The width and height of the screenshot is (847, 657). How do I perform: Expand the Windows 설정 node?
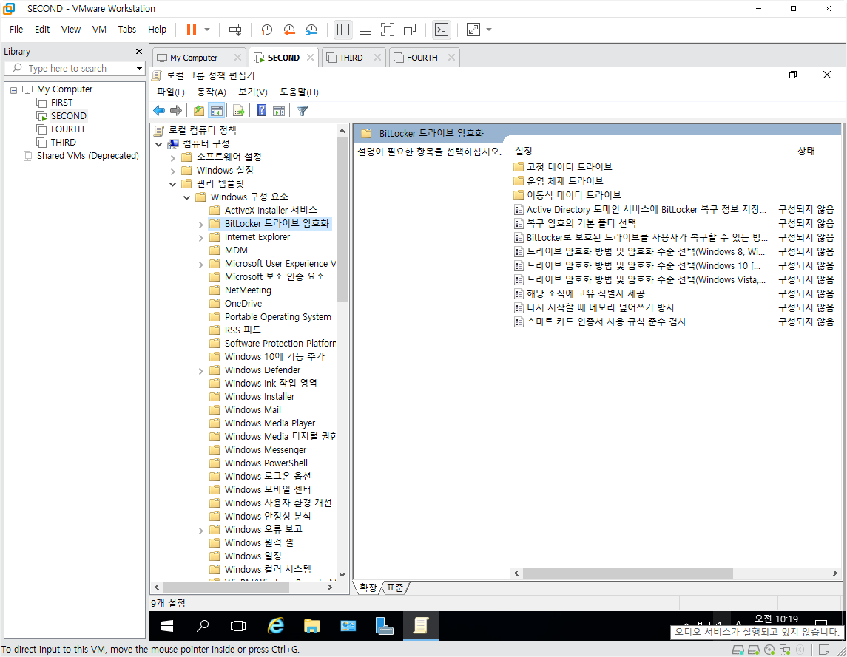click(173, 171)
